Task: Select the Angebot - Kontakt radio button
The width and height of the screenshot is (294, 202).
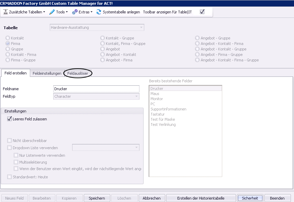Action: (x=102, y=55)
